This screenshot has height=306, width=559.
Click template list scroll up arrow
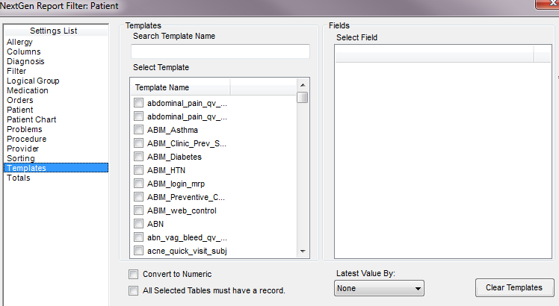coord(303,85)
